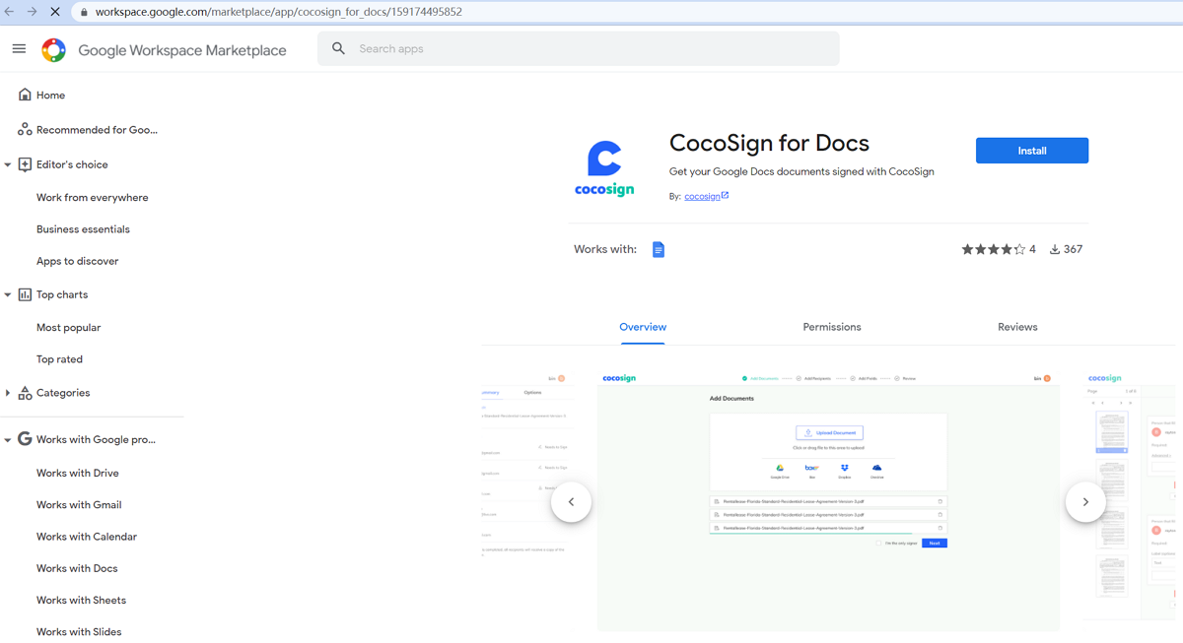This screenshot has width=1183, height=643.
Task: Switch to the Permissions tab
Action: (x=832, y=327)
